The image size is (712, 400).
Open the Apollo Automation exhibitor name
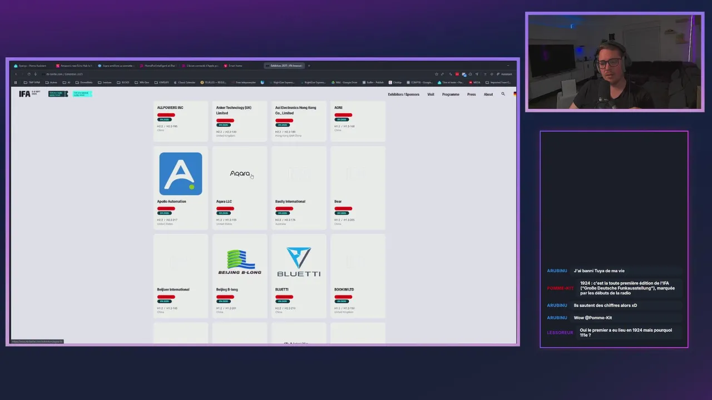click(x=171, y=202)
